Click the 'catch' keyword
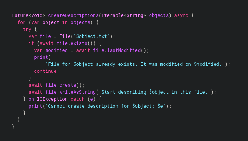 click(77, 99)
